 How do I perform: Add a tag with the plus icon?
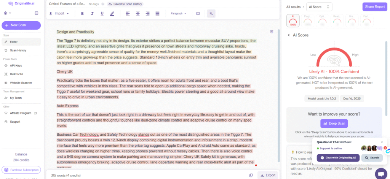pyautogui.click(x=103, y=4)
